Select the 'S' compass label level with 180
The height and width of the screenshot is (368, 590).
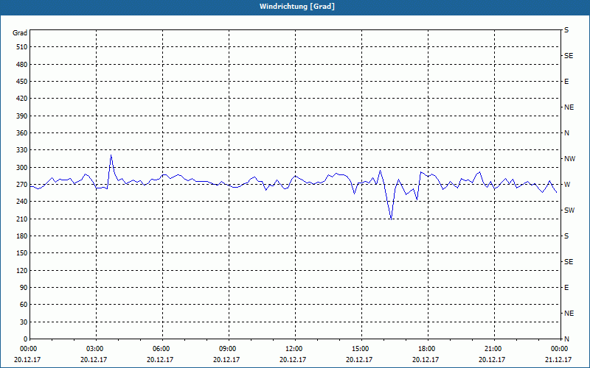[566, 236]
